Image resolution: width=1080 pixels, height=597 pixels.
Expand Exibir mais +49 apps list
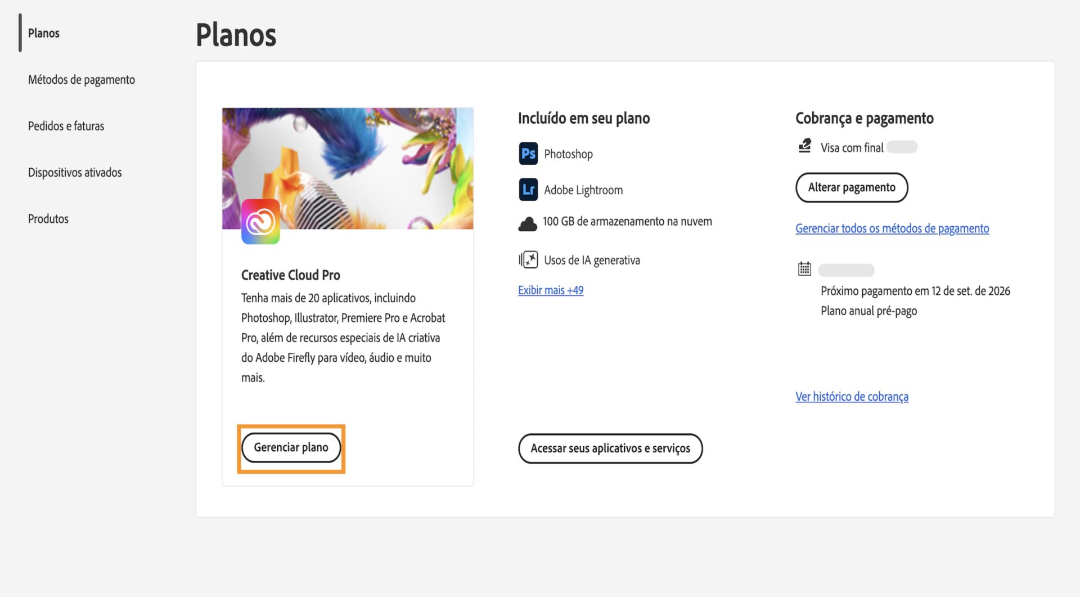[x=550, y=290]
